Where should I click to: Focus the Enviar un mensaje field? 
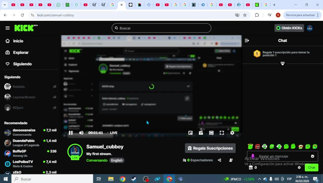tap(282, 156)
